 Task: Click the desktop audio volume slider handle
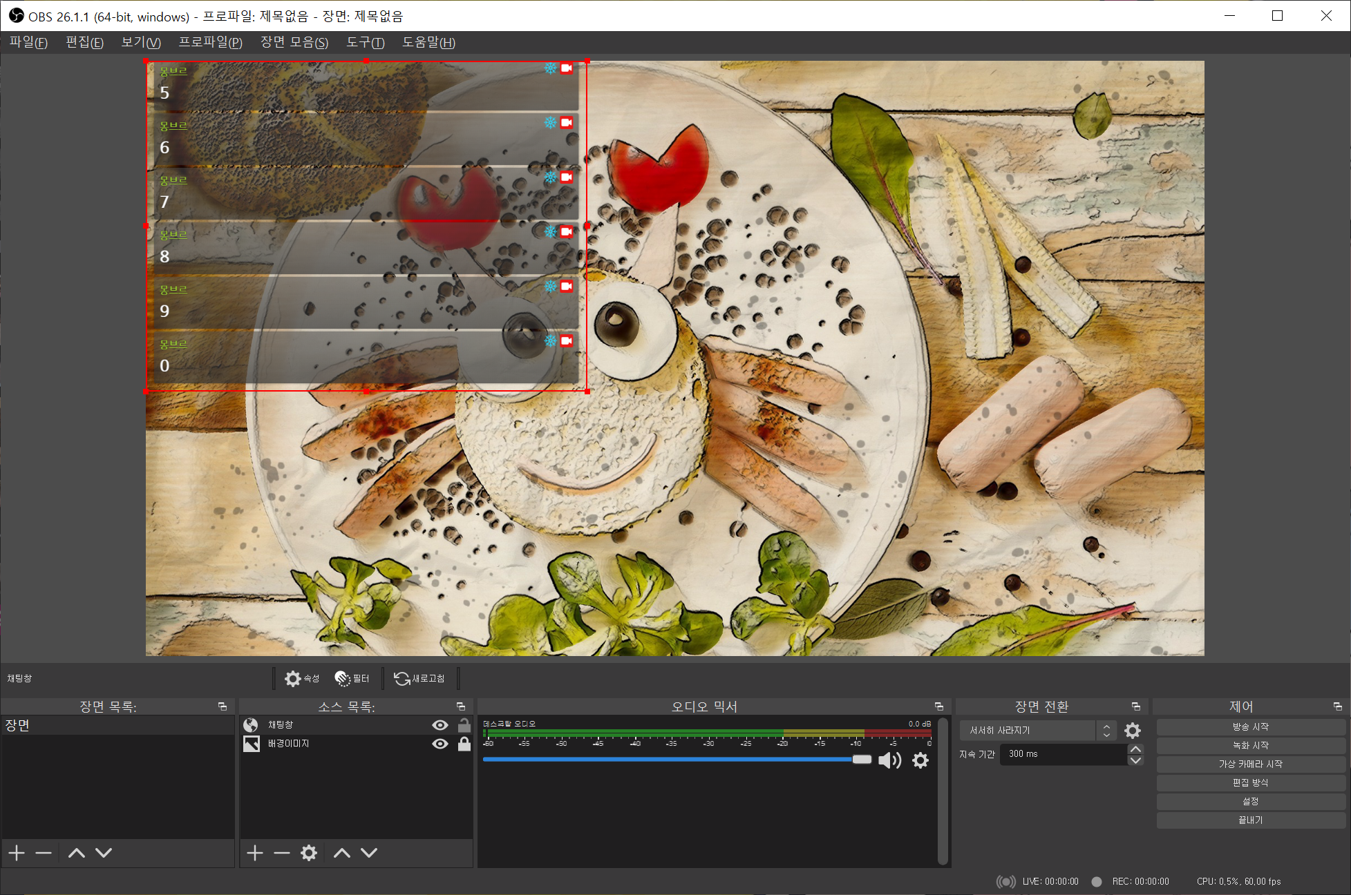862,760
